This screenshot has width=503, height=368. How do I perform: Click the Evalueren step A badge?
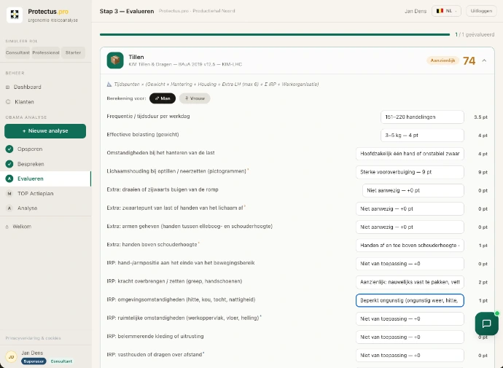pos(9,179)
